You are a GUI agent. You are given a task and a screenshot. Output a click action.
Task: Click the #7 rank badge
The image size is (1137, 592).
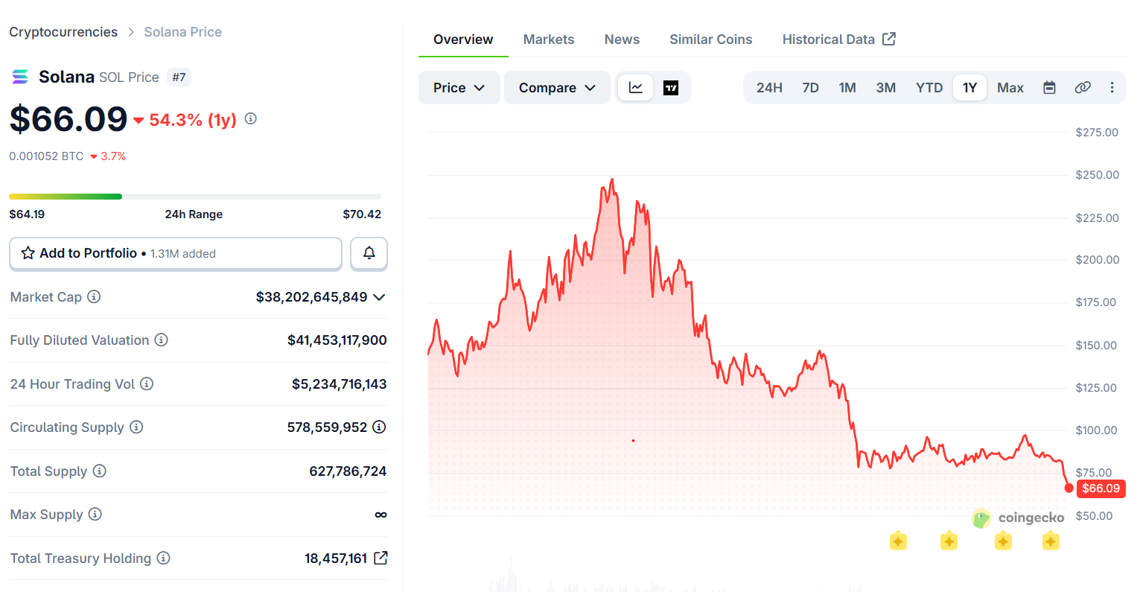pyautogui.click(x=179, y=77)
